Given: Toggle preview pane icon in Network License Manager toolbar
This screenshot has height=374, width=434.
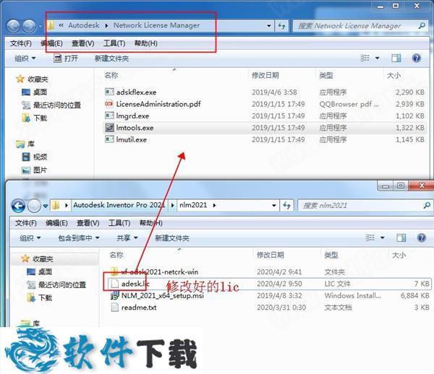Looking at the screenshot, I should tap(396, 58).
